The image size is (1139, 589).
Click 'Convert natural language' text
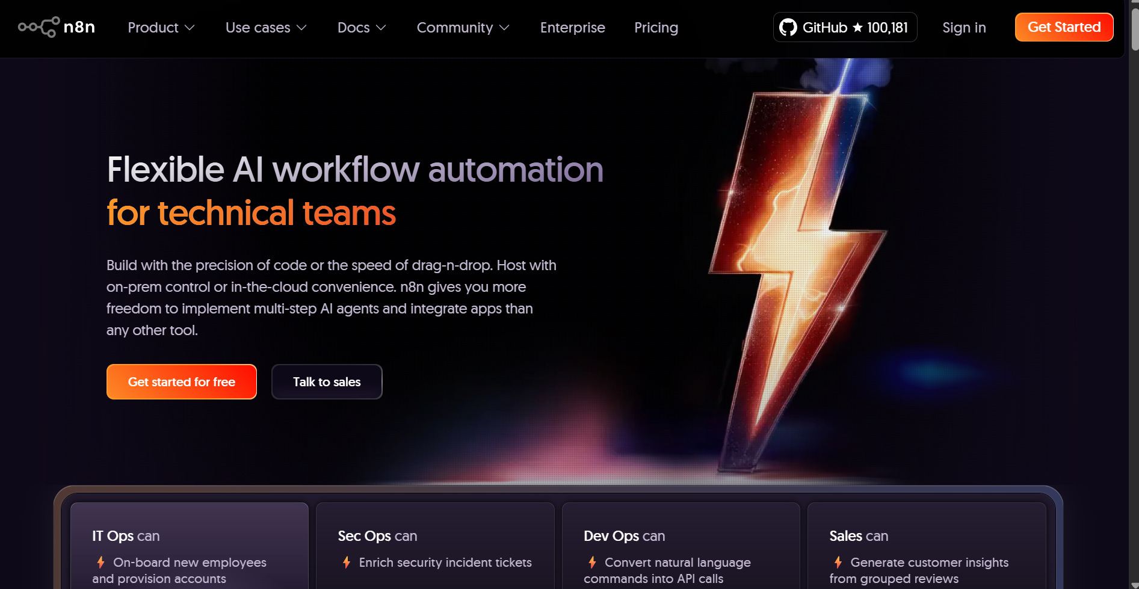pyautogui.click(x=678, y=563)
